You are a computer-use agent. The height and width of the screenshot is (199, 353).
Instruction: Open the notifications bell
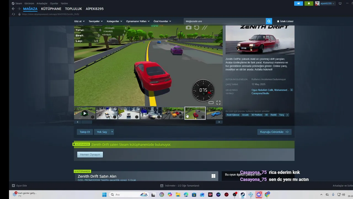tap(309, 3)
